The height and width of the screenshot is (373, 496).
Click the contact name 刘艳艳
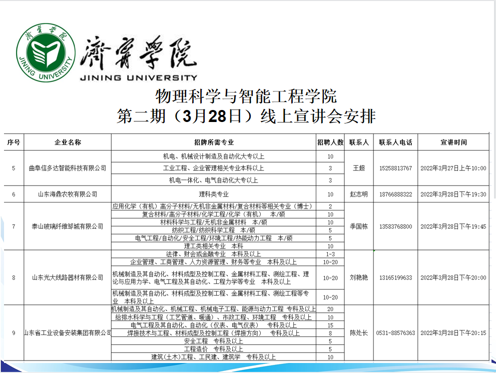click(359, 277)
